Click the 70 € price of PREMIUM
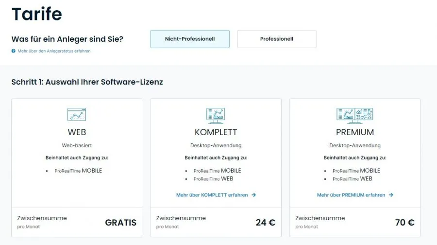The height and width of the screenshot is (245, 437). [404, 223]
